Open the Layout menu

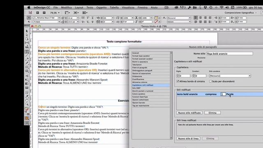(x=79, y=7)
